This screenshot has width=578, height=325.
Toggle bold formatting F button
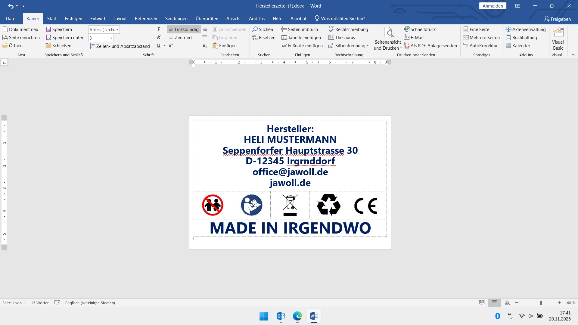click(159, 29)
